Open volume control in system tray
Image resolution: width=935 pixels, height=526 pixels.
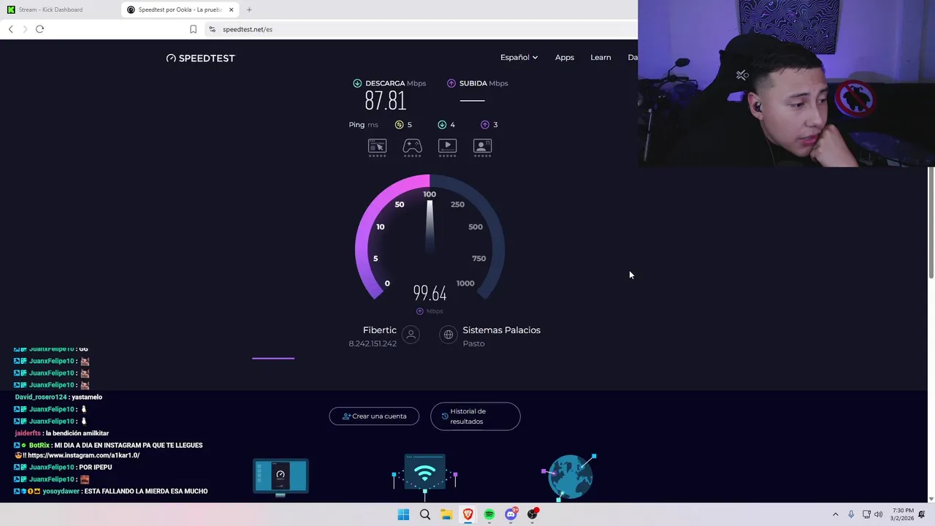(878, 514)
